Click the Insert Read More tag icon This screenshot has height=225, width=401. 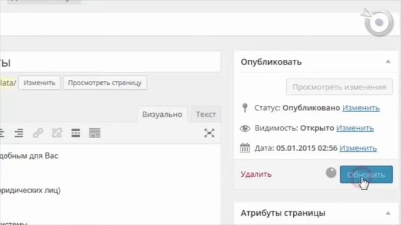coord(76,133)
